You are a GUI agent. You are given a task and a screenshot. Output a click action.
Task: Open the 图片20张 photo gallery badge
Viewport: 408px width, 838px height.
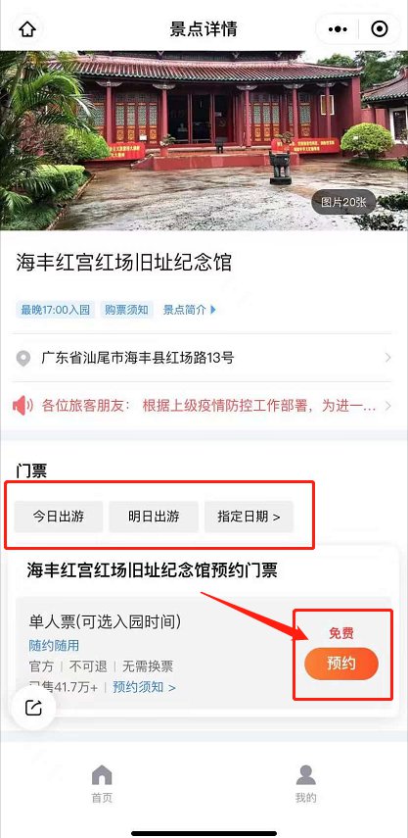coord(343,202)
